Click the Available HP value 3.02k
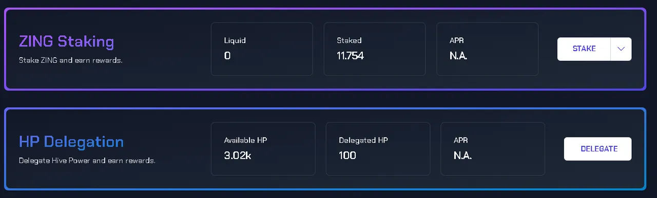Viewport: 657px width, 198px height. [238, 156]
